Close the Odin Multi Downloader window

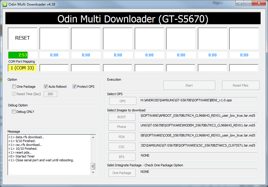(x=259, y=3)
